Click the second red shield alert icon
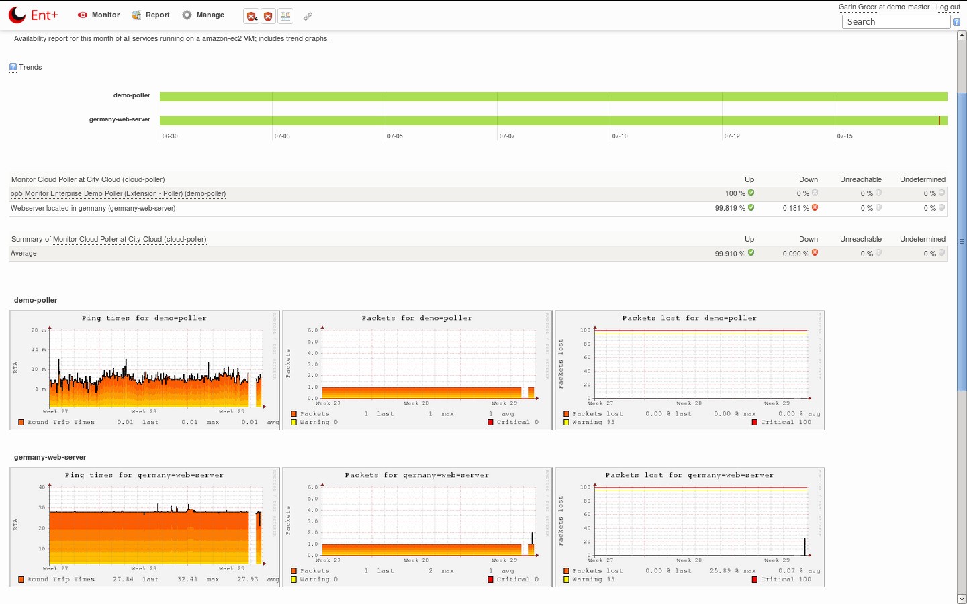Viewport: 967px width, 604px height. click(268, 16)
